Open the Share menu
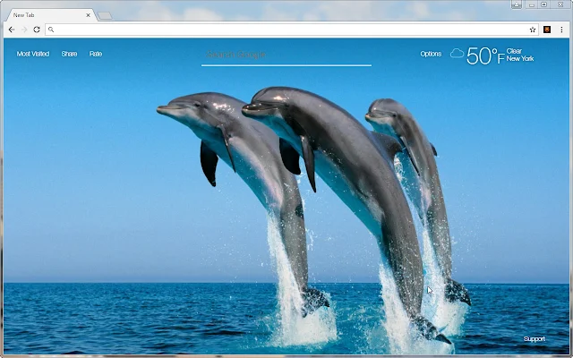The height and width of the screenshot is (358, 573). point(69,54)
